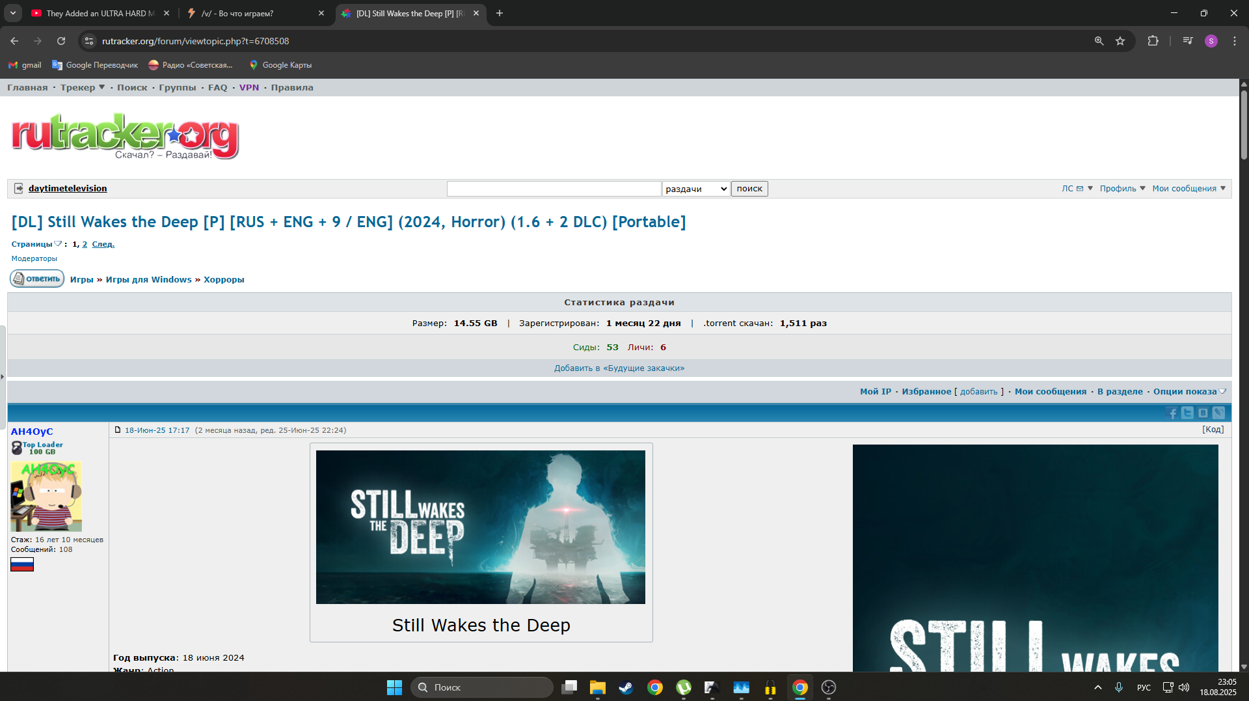This screenshot has width=1249, height=701.
Task: Open the gmail bookmark
Action: pos(25,65)
